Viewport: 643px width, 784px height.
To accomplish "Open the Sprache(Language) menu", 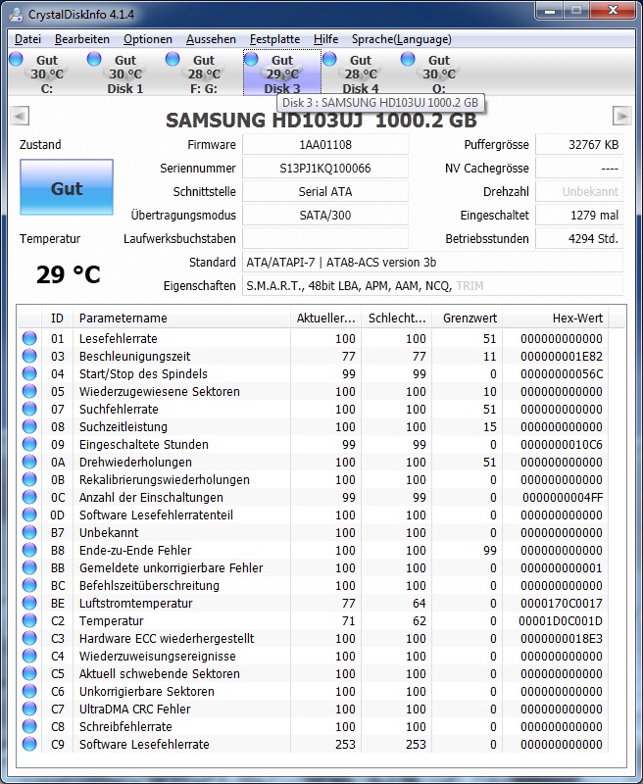I will (x=401, y=39).
